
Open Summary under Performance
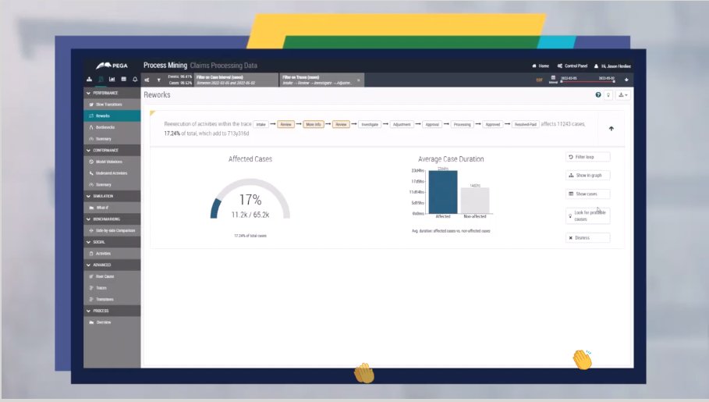pyautogui.click(x=112, y=139)
